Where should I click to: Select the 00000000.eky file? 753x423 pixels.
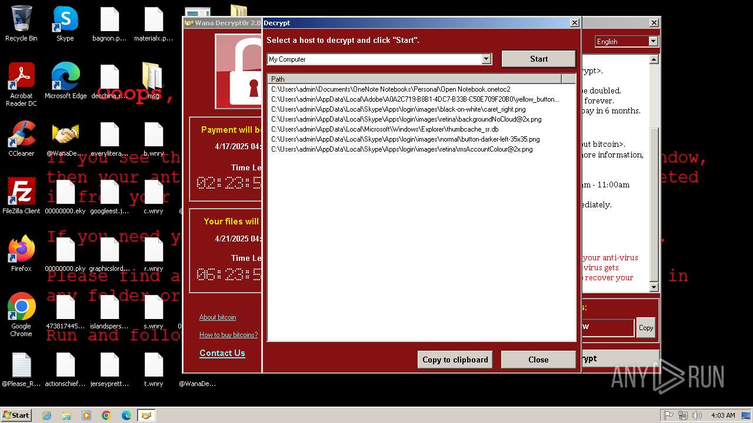pos(65,196)
